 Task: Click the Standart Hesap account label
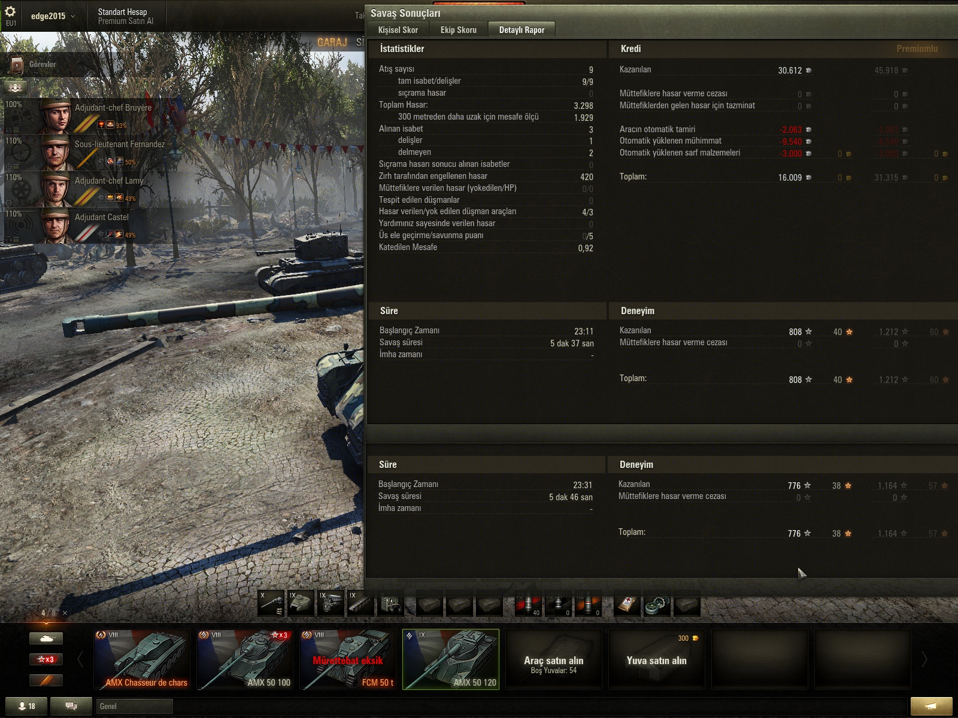tap(122, 11)
